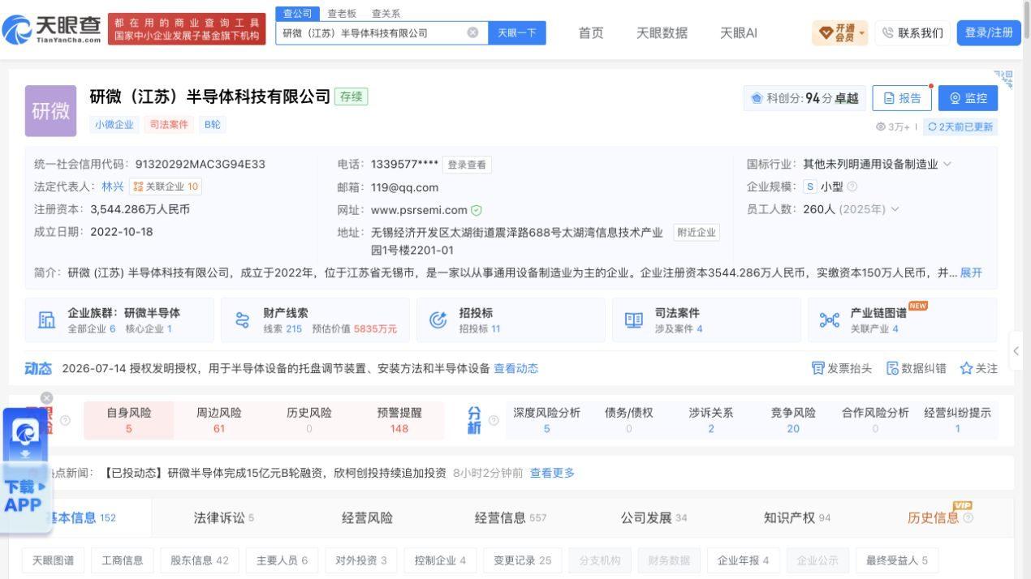Screen dimensions: 1031x579
Task: Select the 查公司 search tab
Action: (x=297, y=14)
